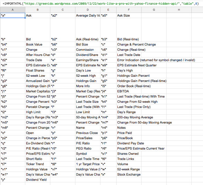
Task: Select the 'Holdings Gain Percent' cell
Action: 133,76
